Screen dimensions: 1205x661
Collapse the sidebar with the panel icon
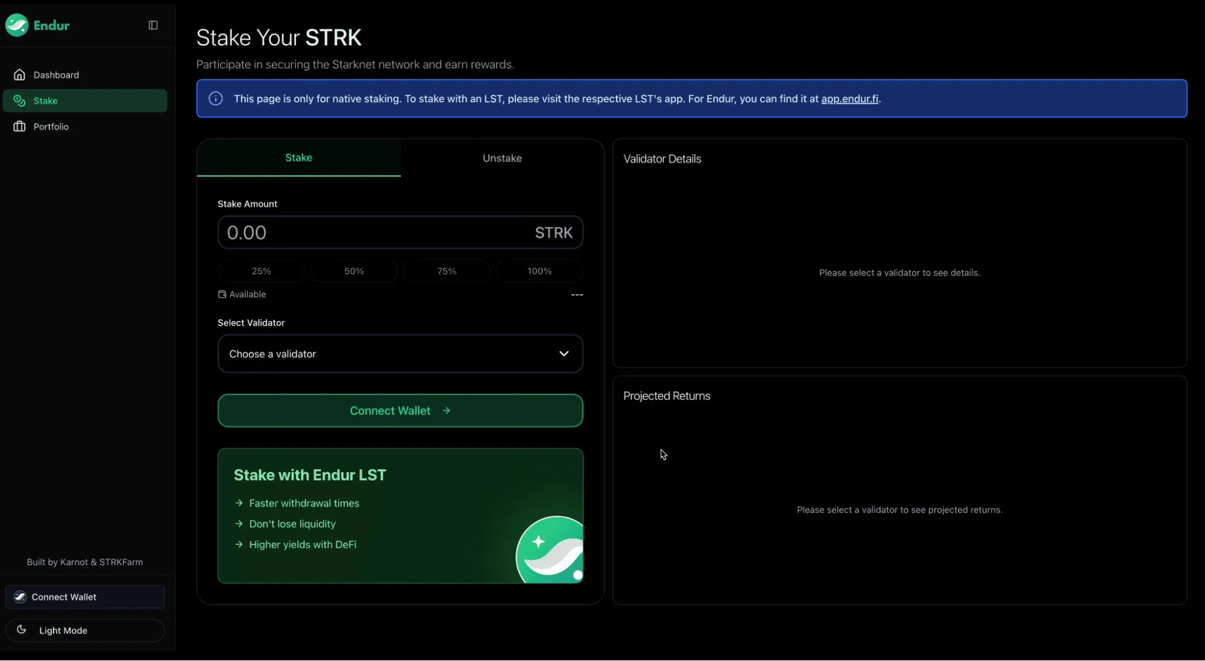(153, 25)
